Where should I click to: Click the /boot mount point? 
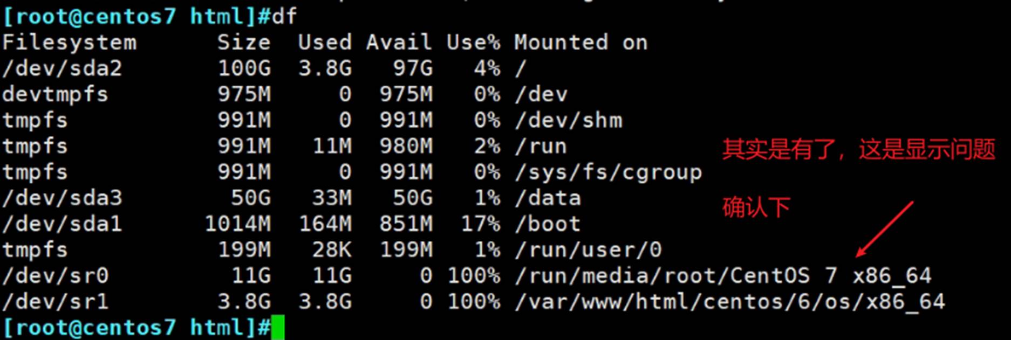coord(548,224)
